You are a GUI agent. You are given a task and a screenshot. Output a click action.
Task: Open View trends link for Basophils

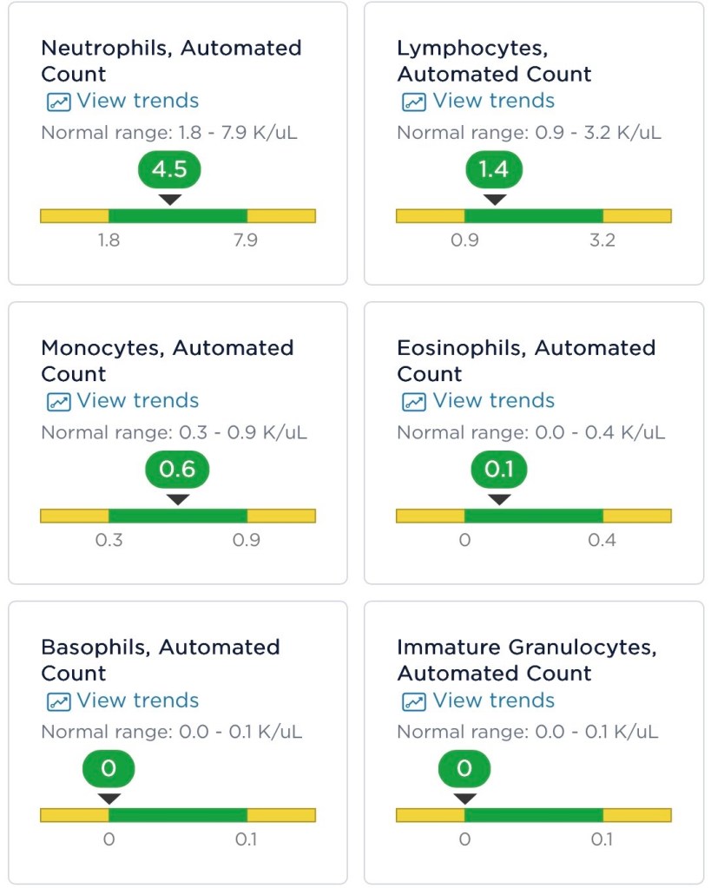pyautogui.click(x=137, y=701)
